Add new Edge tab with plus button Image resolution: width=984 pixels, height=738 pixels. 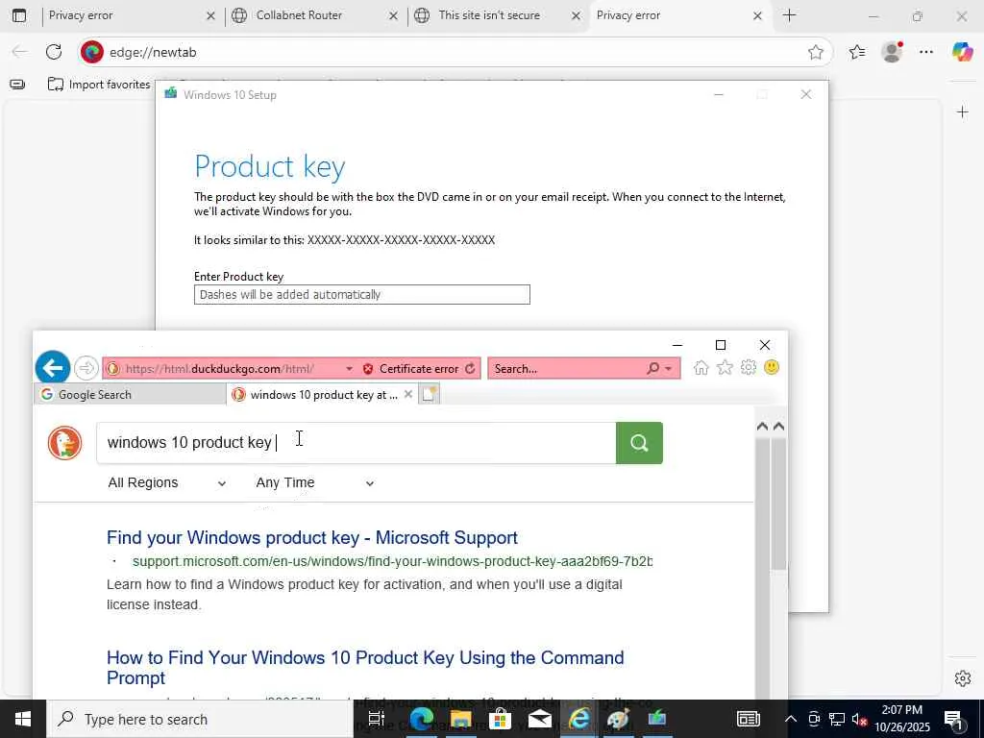tap(790, 15)
